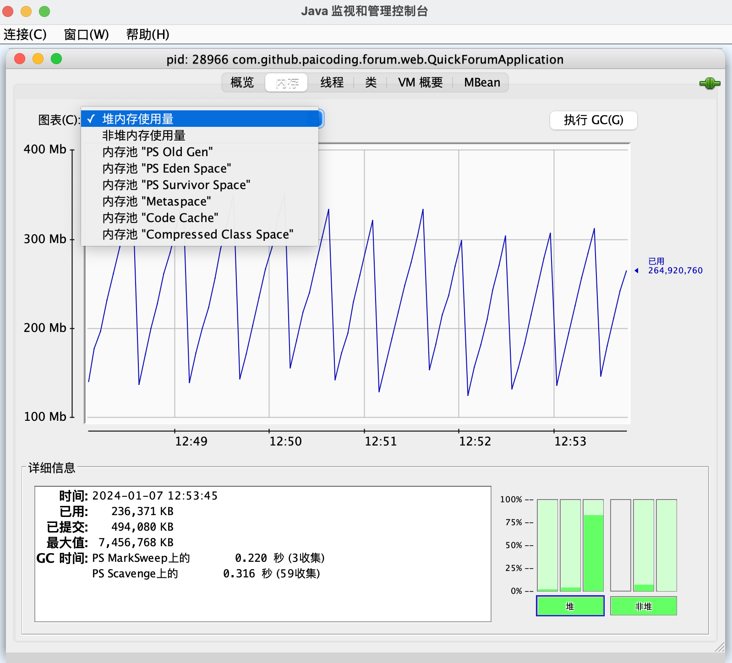Image resolution: width=732 pixels, height=663 pixels.
Task: Click the green connection status icon
Action: (710, 83)
